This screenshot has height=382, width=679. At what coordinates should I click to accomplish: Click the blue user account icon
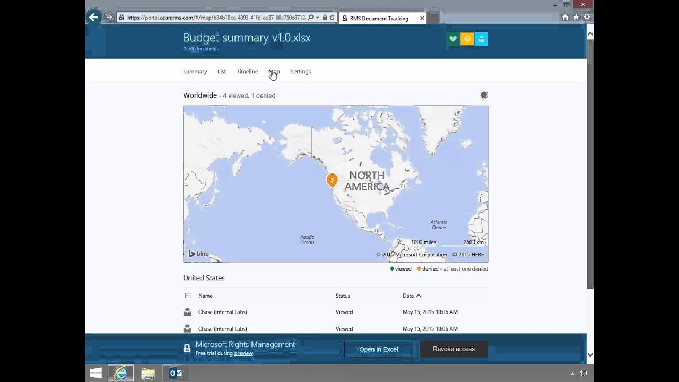tap(481, 39)
